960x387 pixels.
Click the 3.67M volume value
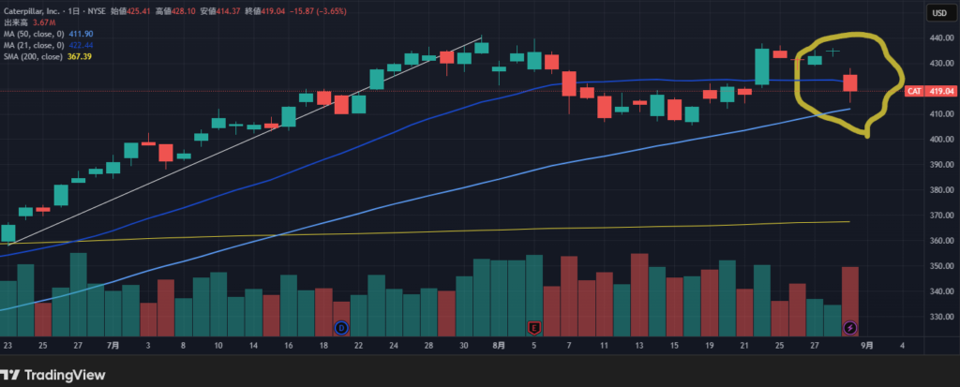coord(44,22)
